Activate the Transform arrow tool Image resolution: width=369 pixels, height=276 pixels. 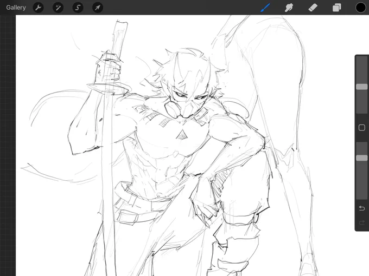click(98, 8)
